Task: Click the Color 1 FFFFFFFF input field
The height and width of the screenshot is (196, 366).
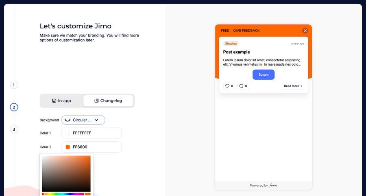Action: click(x=91, y=133)
